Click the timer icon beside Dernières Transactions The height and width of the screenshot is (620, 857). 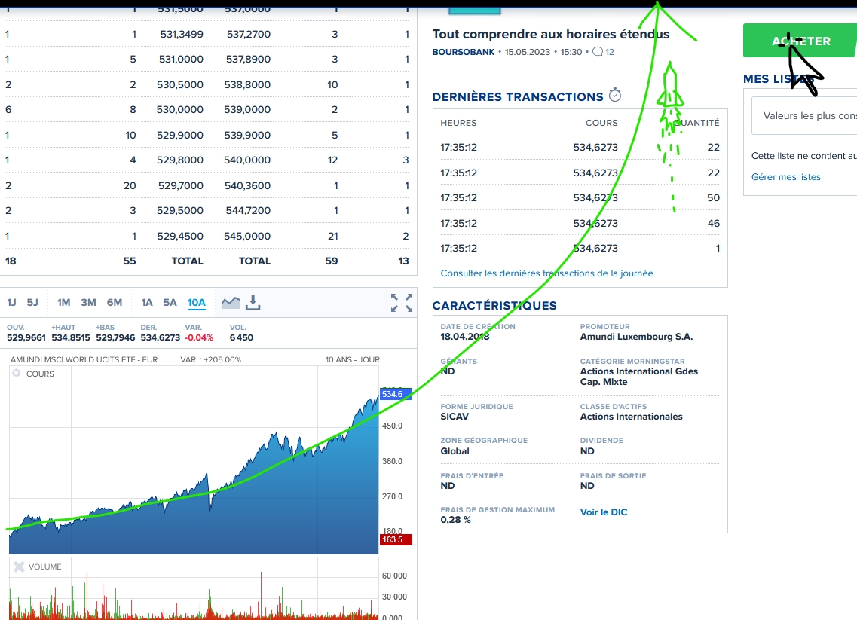pos(615,95)
